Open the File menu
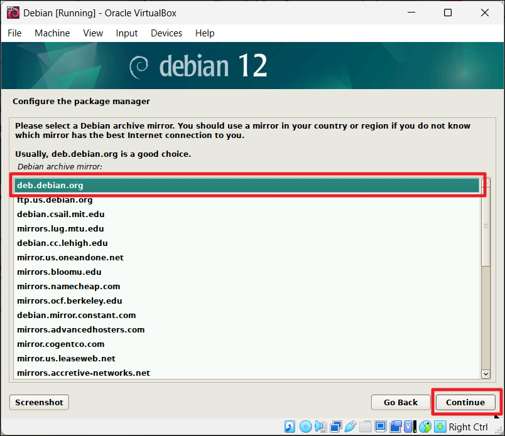This screenshot has height=436, width=505. 14,33
